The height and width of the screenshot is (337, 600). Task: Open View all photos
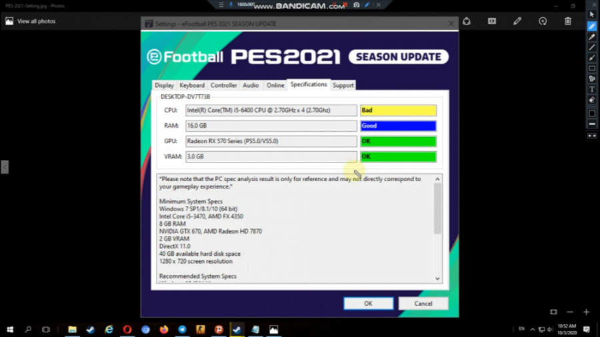(x=30, y=21)
